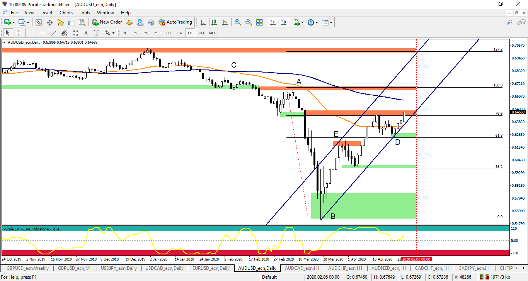Switch to the GBPUSD_ecn,Weekly chart tab
528x281 pixels.
(27, 268)
